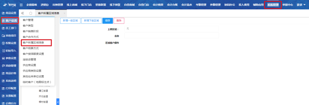
Task: Open 客户设置 in the left sidebar
Action: 9,21
